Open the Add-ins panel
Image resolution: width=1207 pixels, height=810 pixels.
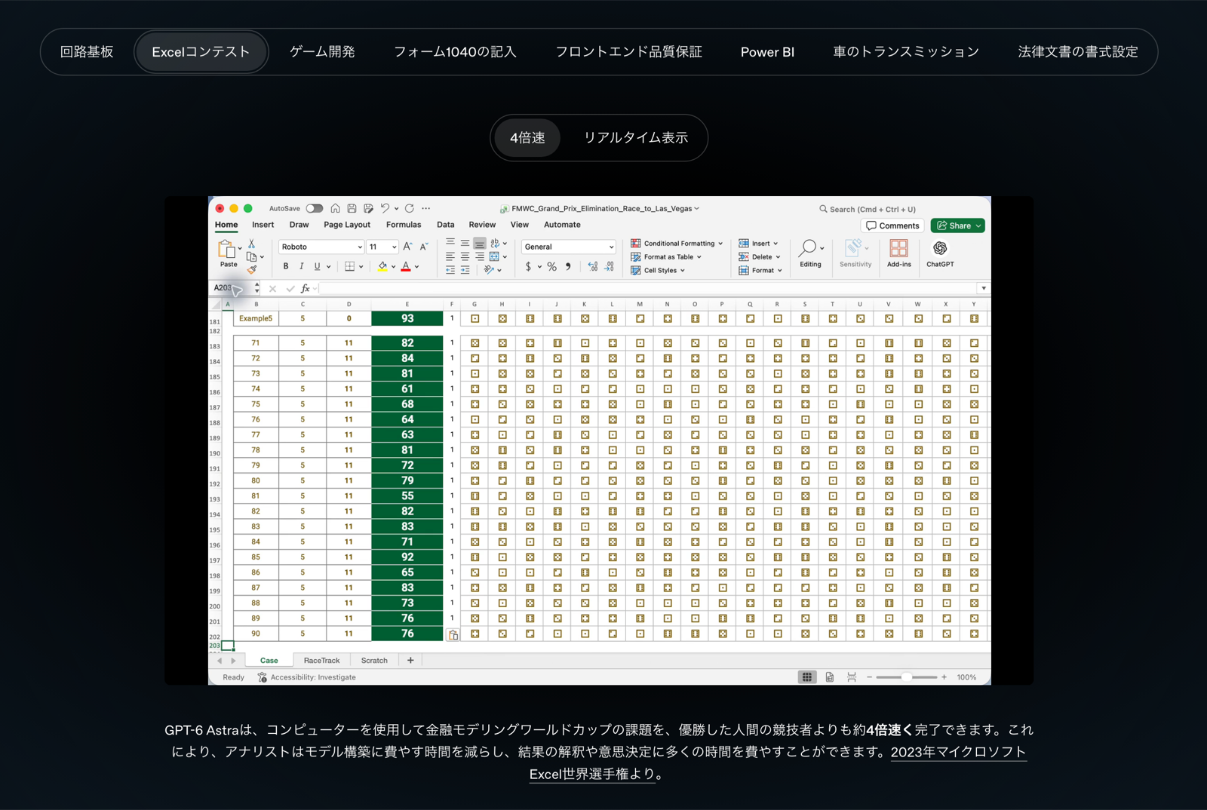[x=898, y=254]
